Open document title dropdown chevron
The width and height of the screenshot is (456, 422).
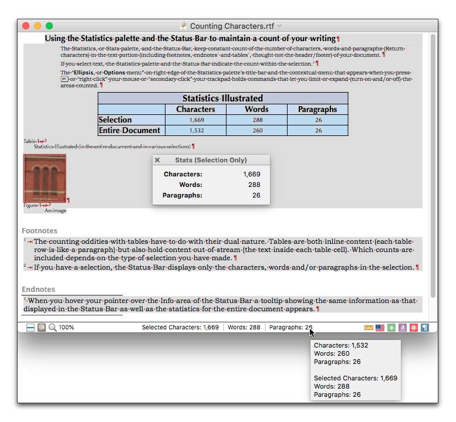click(279, 26)
